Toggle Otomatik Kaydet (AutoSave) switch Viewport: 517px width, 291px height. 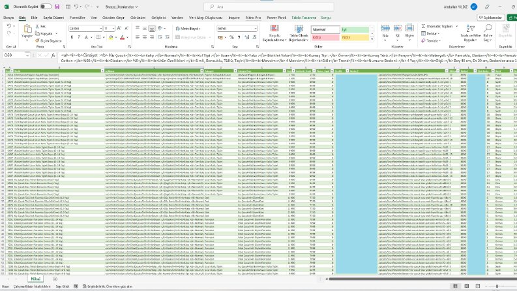point(46,7)
